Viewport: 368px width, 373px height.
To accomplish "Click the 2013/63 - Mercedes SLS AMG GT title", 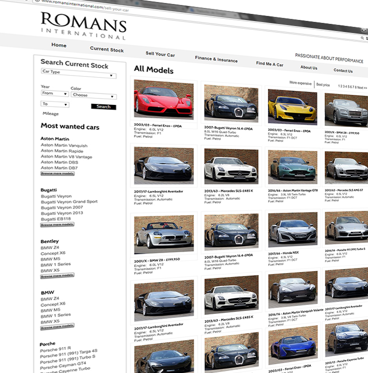I will click(x=344, y=190).
